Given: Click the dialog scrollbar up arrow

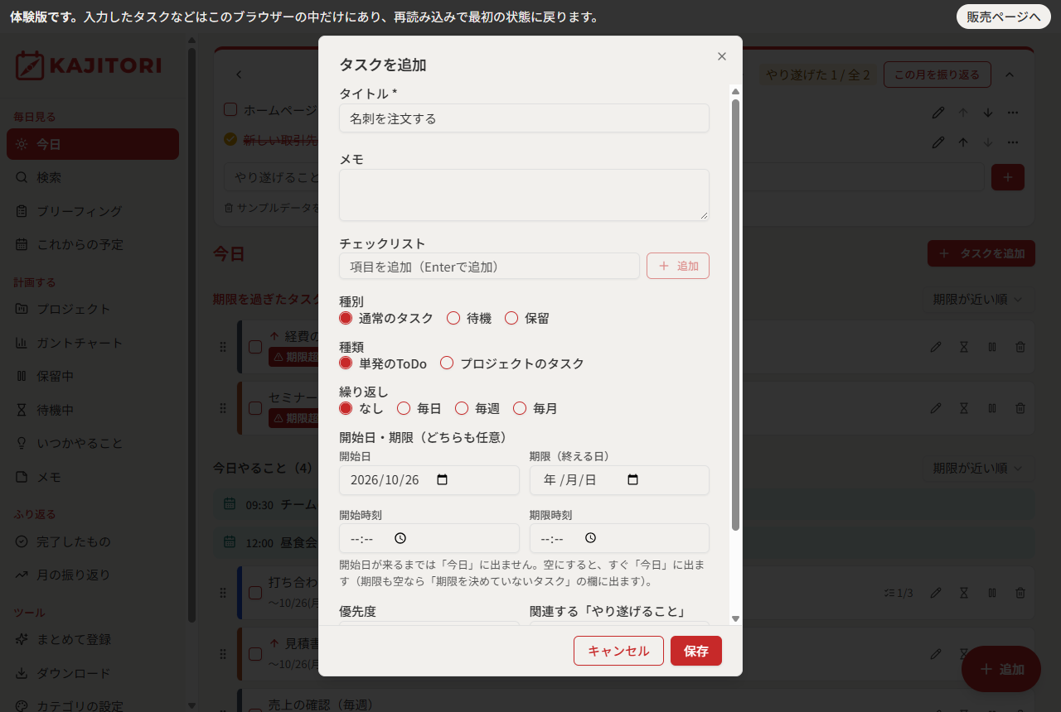Looking at the screenshot, I should coord(734,90).
